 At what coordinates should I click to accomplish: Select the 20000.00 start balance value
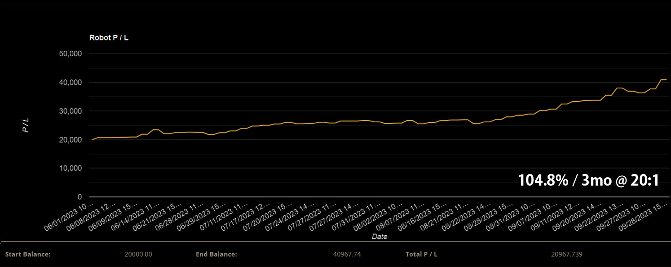[138, 254]
